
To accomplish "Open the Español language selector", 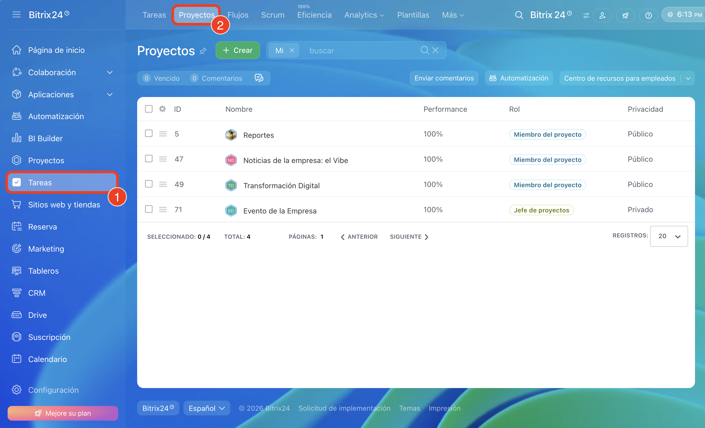I will [207, 408].
